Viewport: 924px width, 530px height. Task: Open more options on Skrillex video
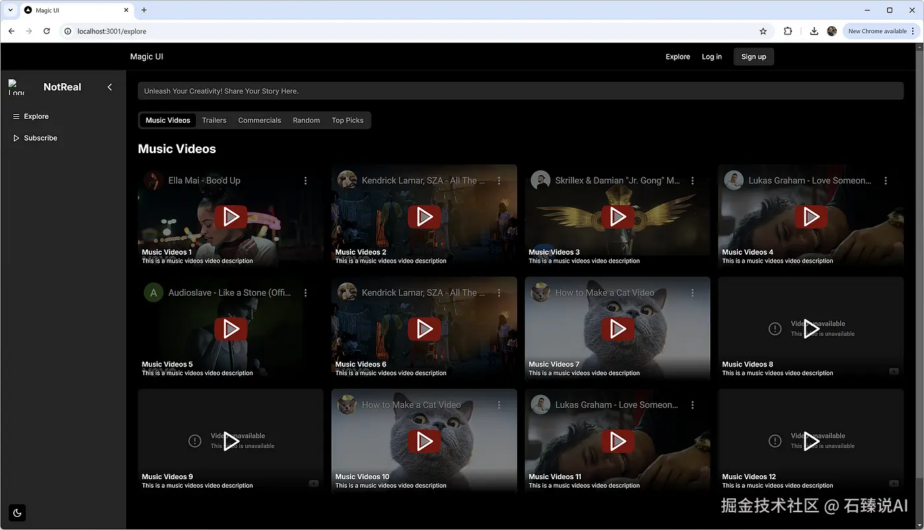click(x=692, y=180)
